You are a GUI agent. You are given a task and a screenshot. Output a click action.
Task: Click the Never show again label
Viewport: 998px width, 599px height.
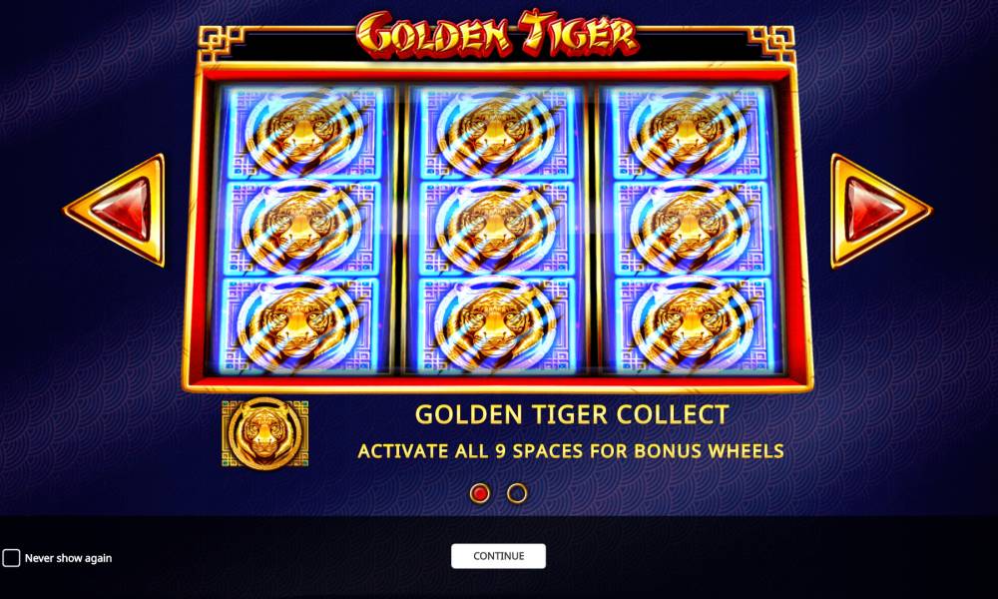[68, 558]
